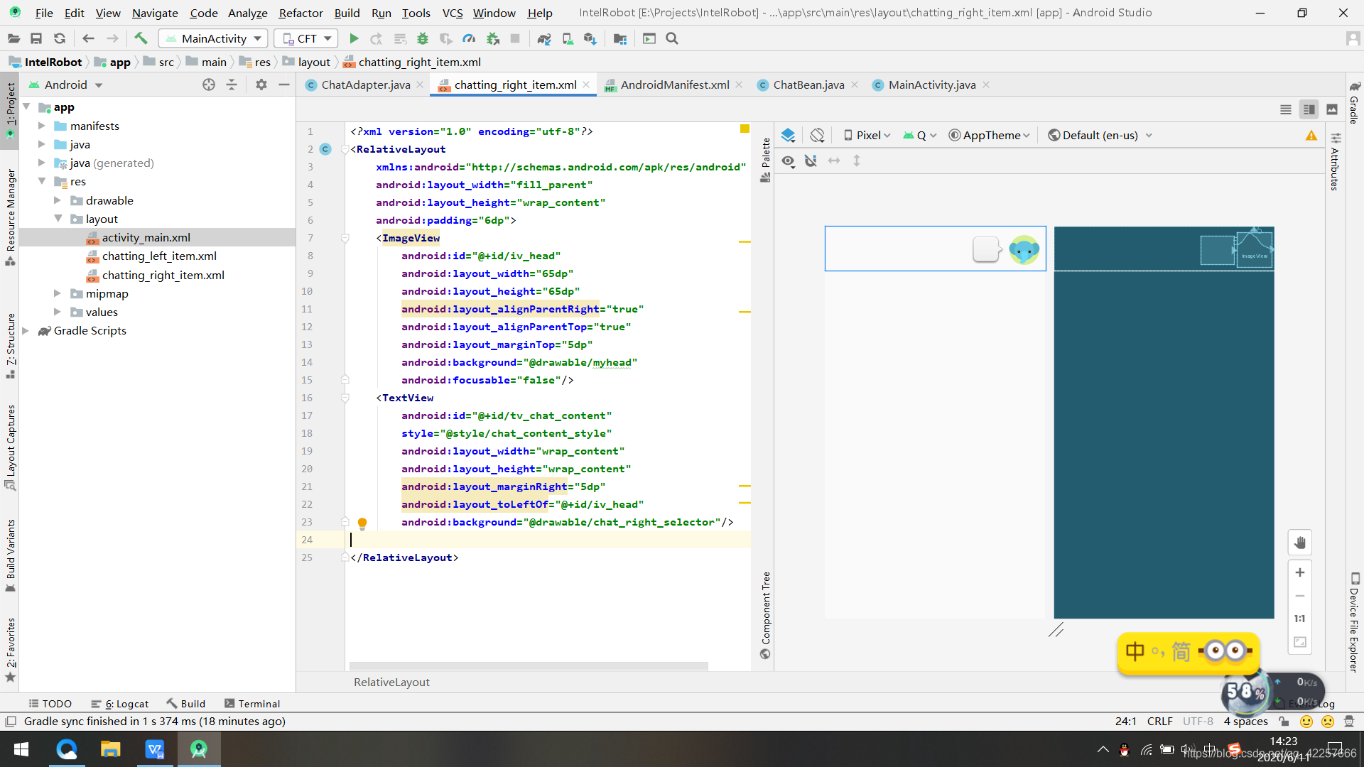
Task: Expand the drawable folder in the project tree
Action: [x=58, y=200]
